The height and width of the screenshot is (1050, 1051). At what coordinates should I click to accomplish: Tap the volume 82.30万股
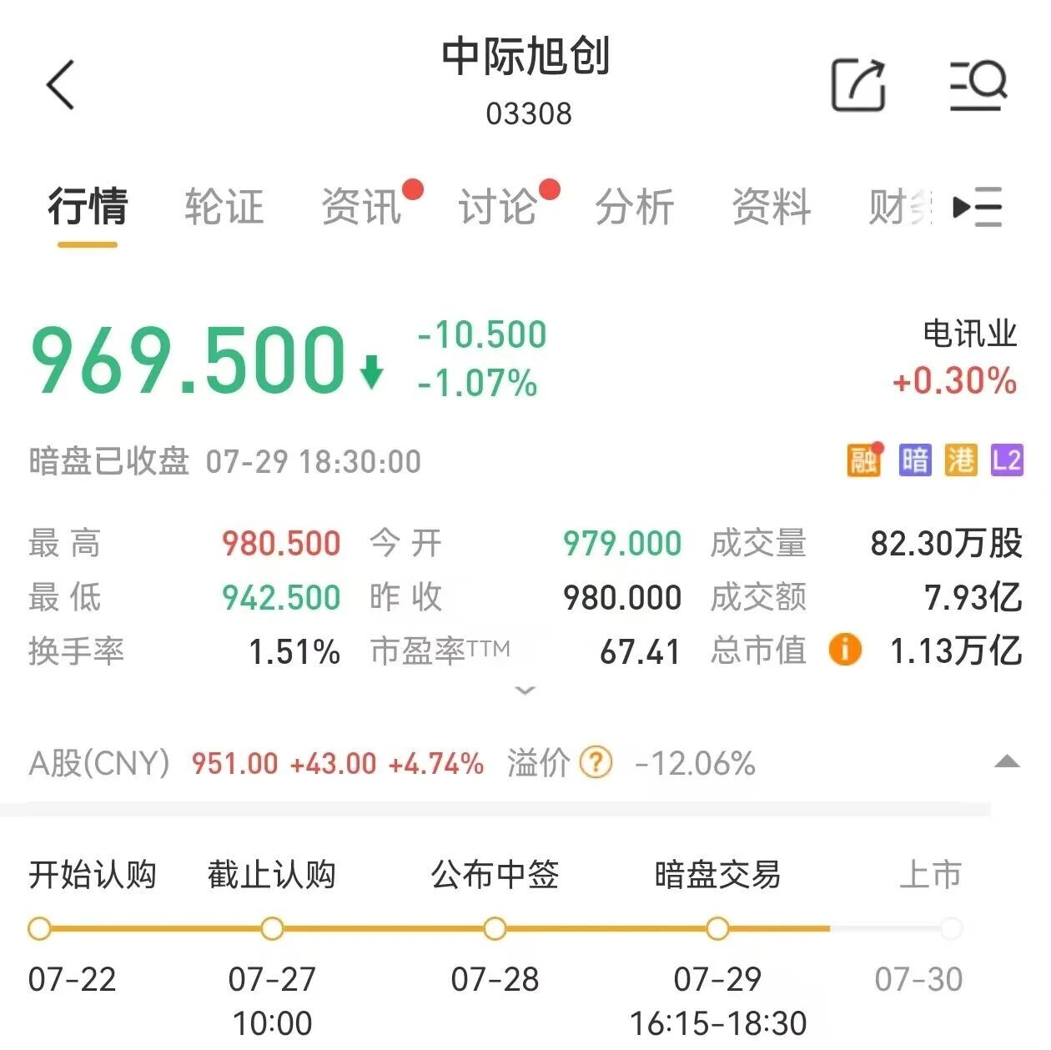pyautogui.click(x=946, y=544)
